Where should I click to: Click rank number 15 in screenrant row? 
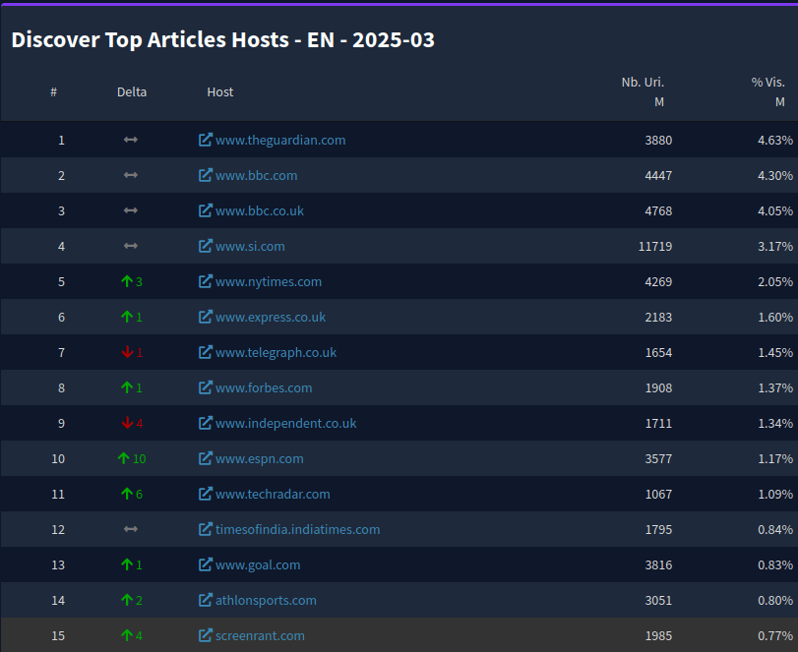[58, 635]
